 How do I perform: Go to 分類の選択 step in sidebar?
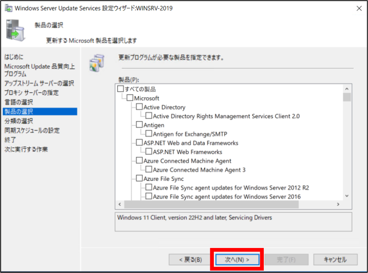[19, 121]
